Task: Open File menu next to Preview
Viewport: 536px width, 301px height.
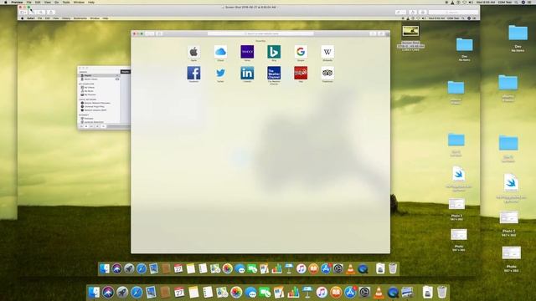Action: (x=28, y=2)
